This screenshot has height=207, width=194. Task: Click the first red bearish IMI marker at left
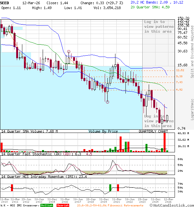click(x=12, y=187)
